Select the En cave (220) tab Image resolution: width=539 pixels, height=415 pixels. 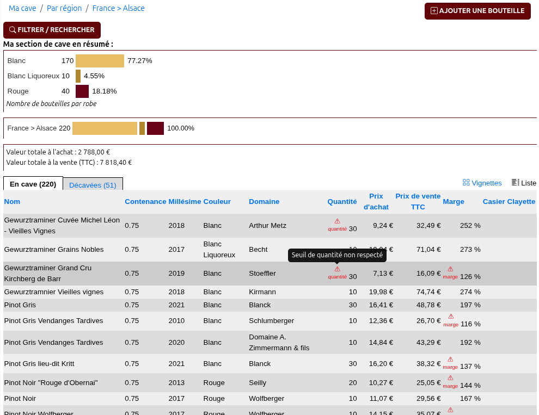pos(33,184)
